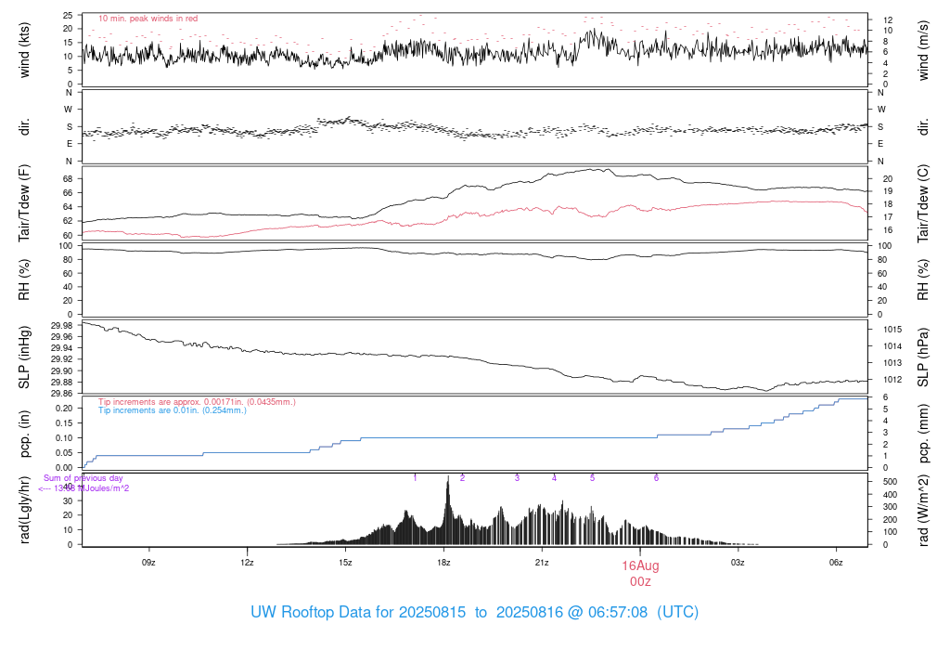
Task: Click the 1015 tick on hPa axis
Action: (892, 330)
